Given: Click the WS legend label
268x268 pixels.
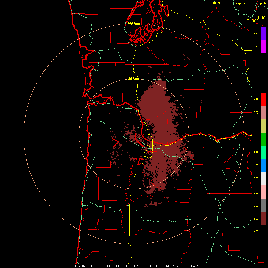Looking at the screenshot, I should (x=255, y=166).
